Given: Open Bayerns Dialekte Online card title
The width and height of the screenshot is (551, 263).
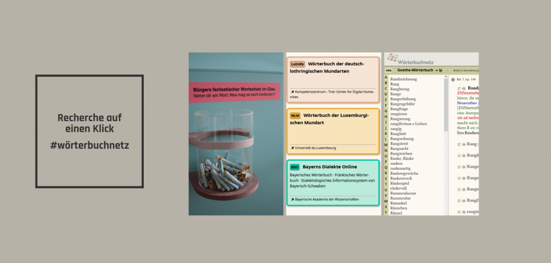Looking at the screenshot, I should 330,167.
